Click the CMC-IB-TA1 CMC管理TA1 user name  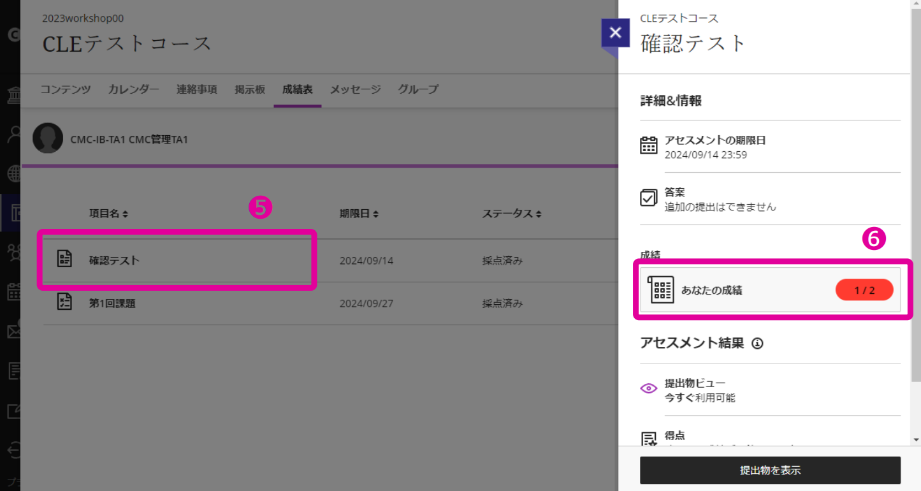129,139
